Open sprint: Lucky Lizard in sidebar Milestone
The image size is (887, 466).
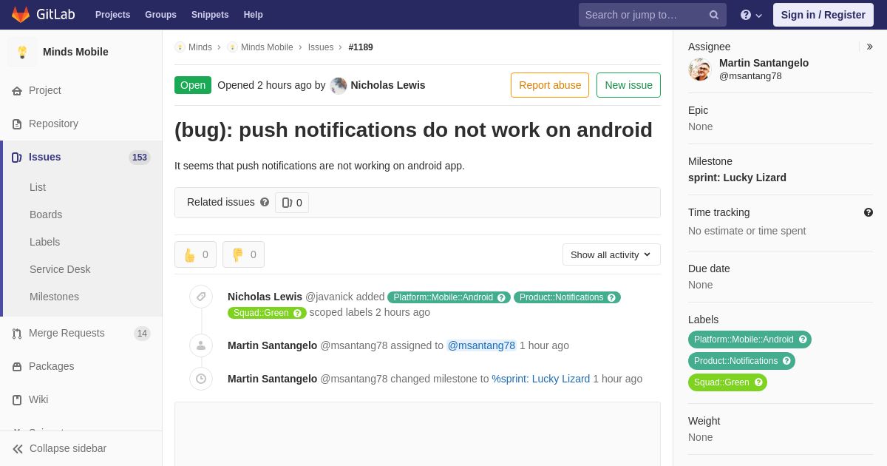click(737, 178)
